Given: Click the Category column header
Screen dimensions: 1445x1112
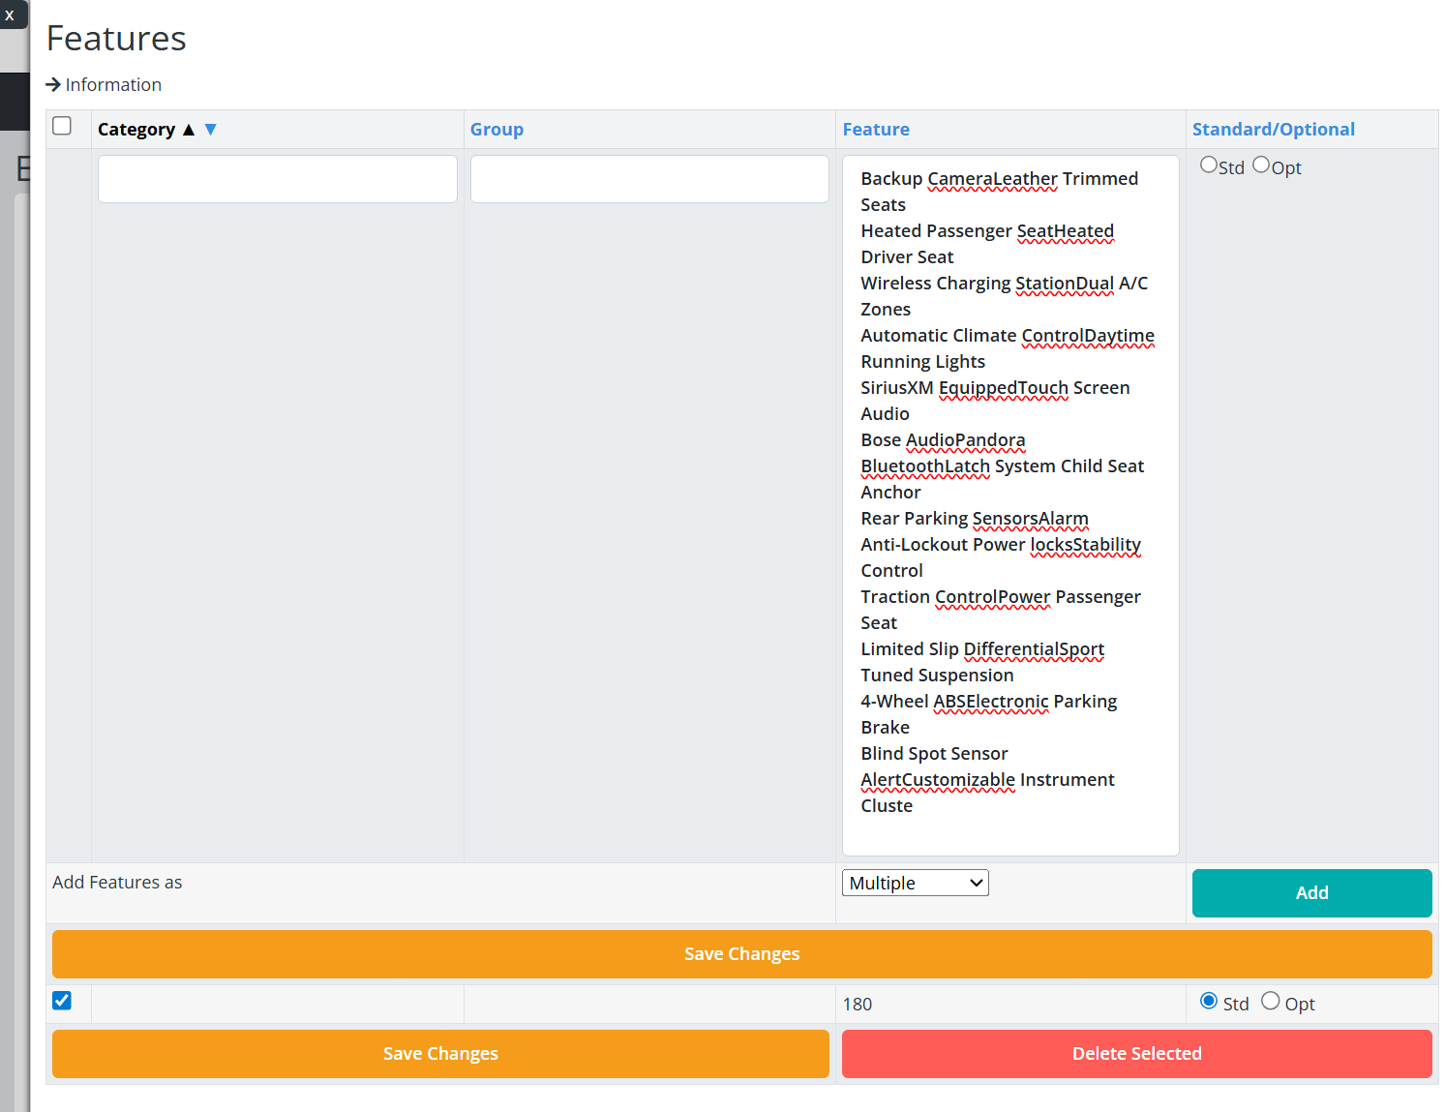Looking at the screenshot, I should (x=136, y=130).
